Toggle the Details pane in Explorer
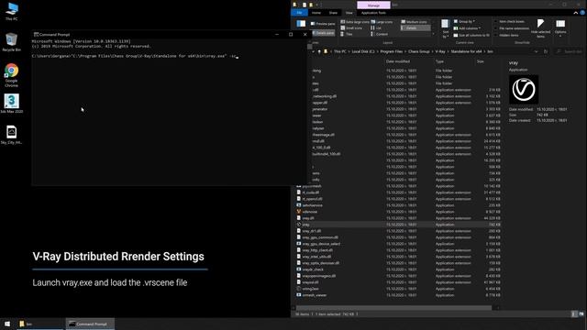 (x=323, y=33)
